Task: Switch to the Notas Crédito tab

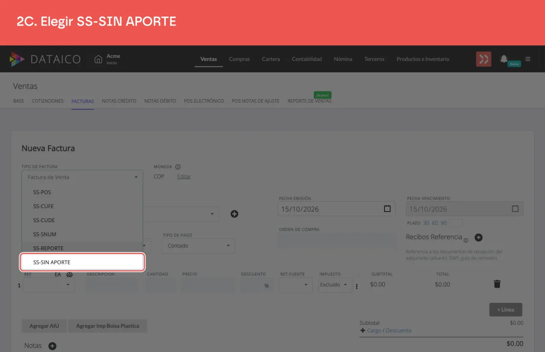Action: (119, 101)
